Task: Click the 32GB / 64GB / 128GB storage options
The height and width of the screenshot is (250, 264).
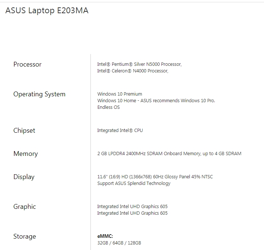Action: [x=119, y=243]
